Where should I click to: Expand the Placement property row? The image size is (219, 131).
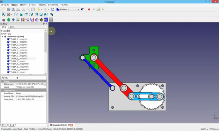click(2, 84)
